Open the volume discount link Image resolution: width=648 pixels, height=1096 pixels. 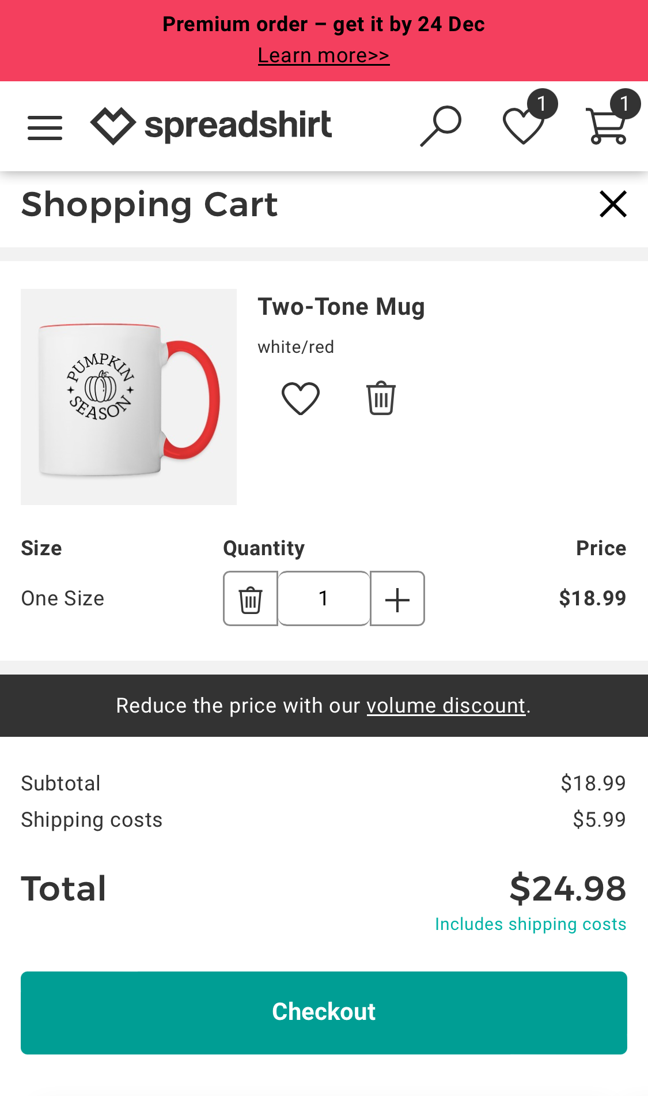click(x=446, y=706)
